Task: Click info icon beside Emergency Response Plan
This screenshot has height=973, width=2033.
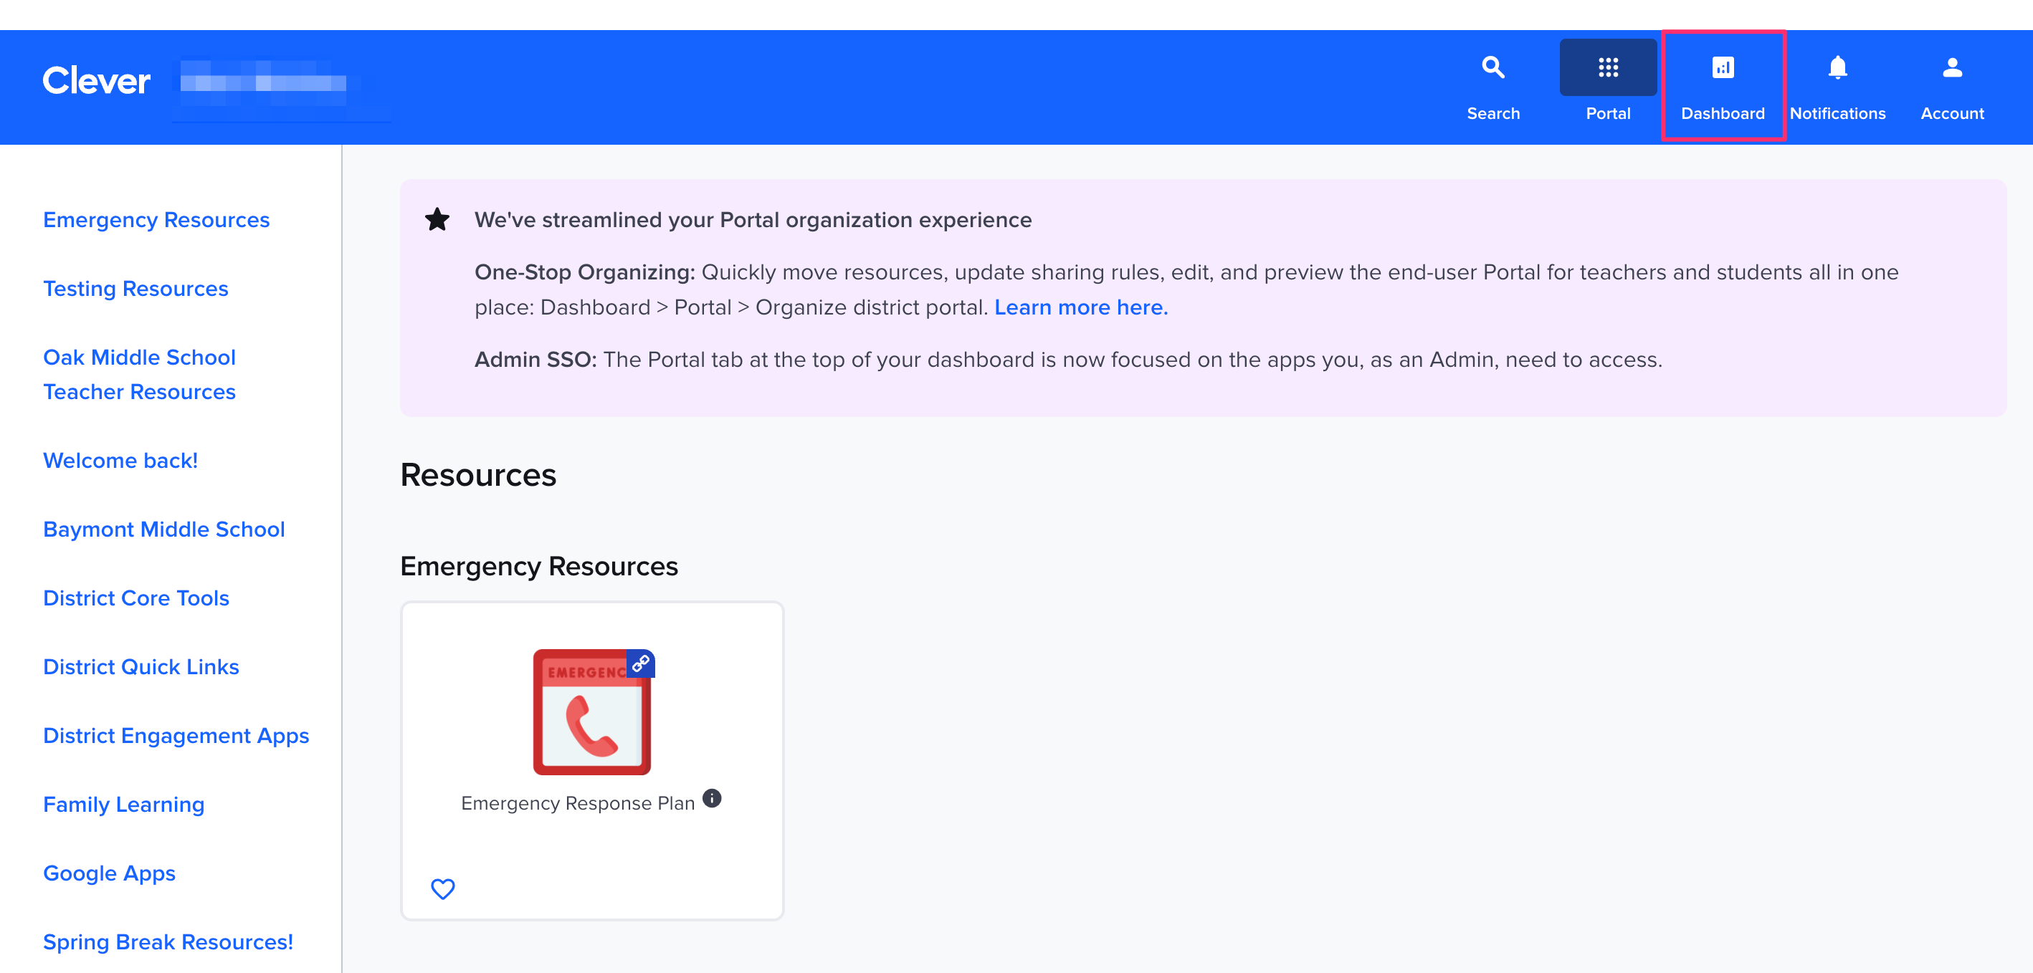Action: pos(711,798)
